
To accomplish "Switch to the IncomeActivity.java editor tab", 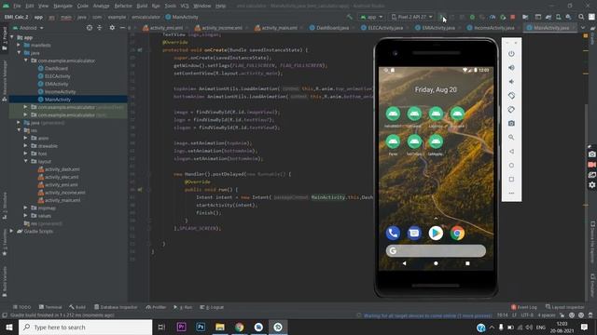I will click(492, 28).
